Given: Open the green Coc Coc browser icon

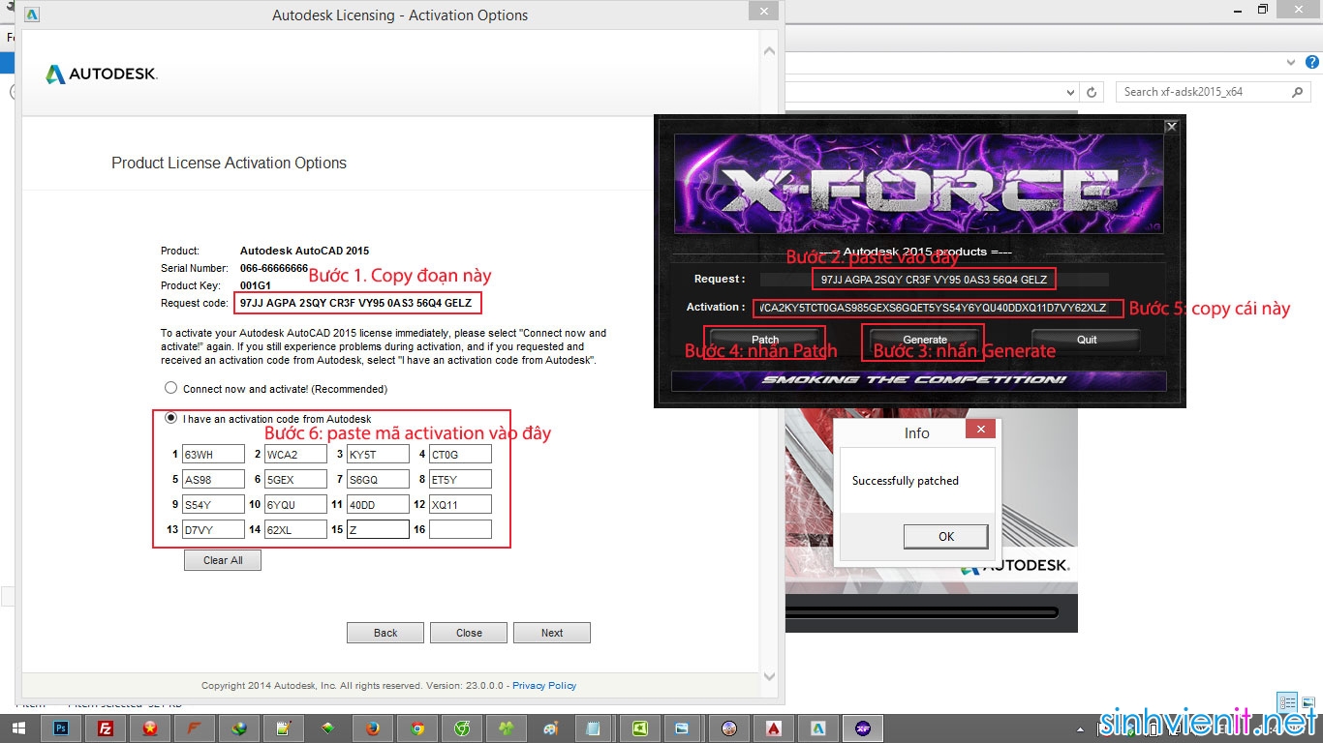Looking at the screenshot, I should click(x=462, y=728).
